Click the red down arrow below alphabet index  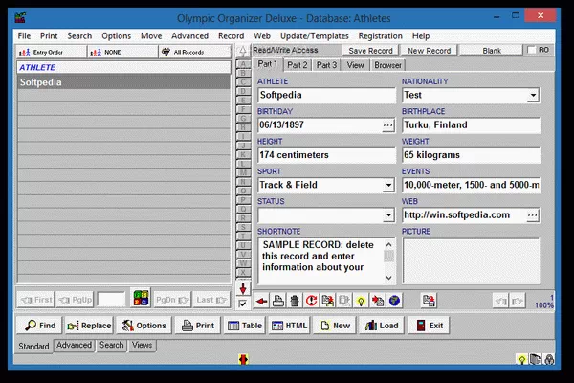pos(243,288)
